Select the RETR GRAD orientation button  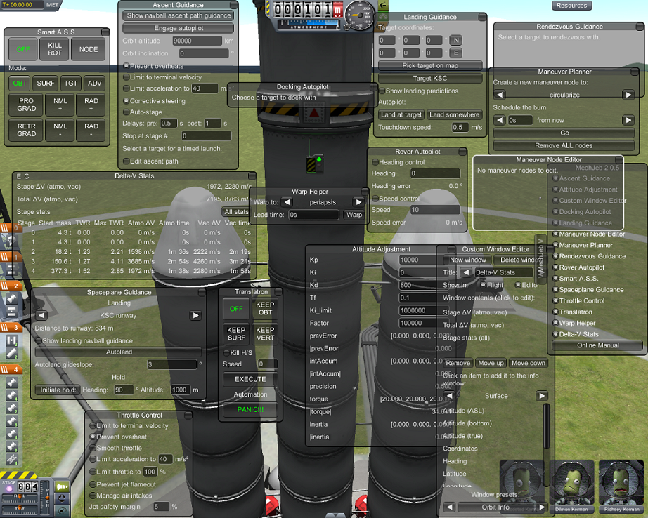click(x=27, y=130)
